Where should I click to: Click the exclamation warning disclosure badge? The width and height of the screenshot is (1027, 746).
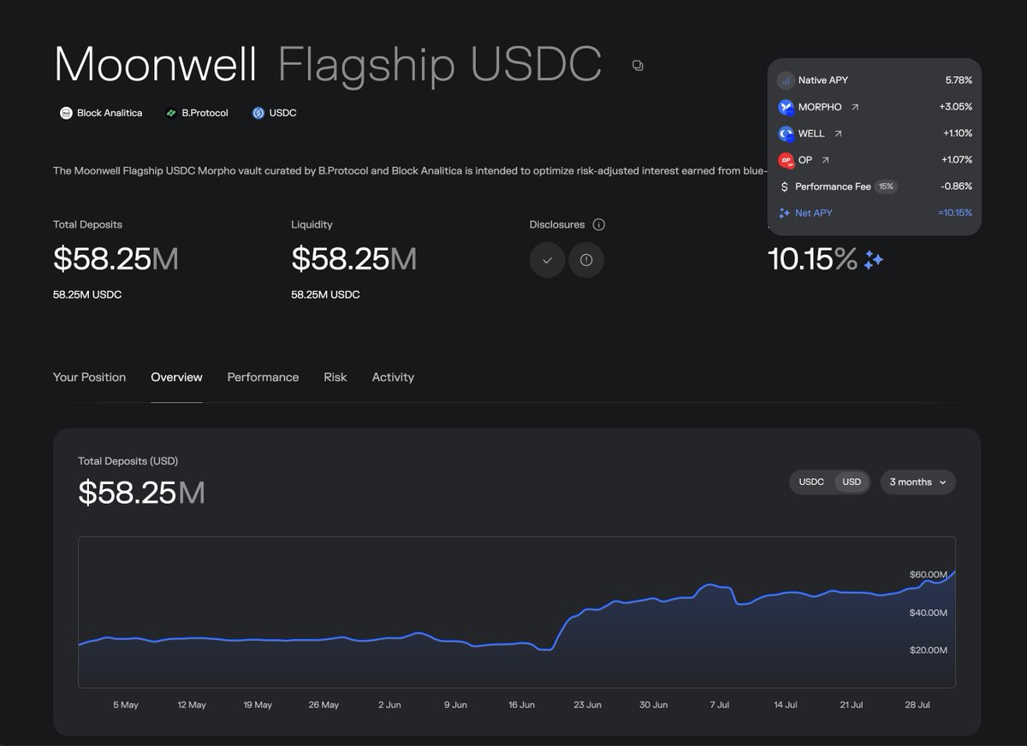[x=586, y=260]
